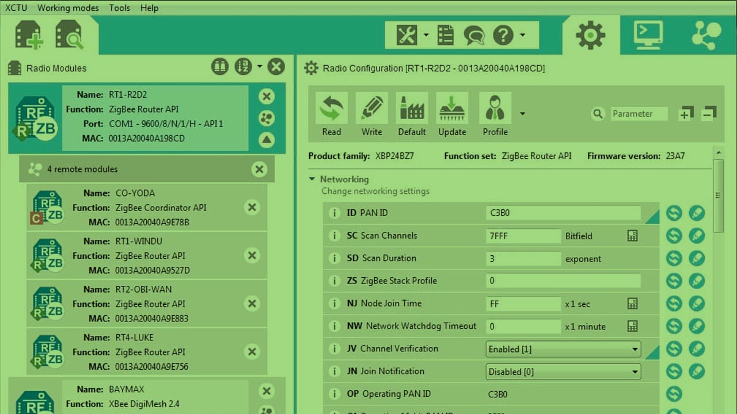
Task: Switch to Configuration working mode gear
Action: coord(591,35)
